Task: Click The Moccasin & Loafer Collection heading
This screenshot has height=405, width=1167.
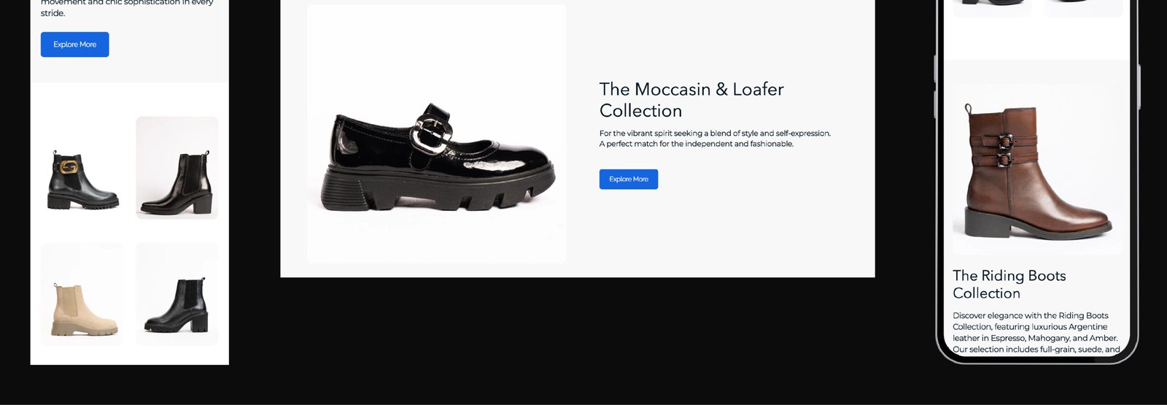Action: [x=691, y=100]
